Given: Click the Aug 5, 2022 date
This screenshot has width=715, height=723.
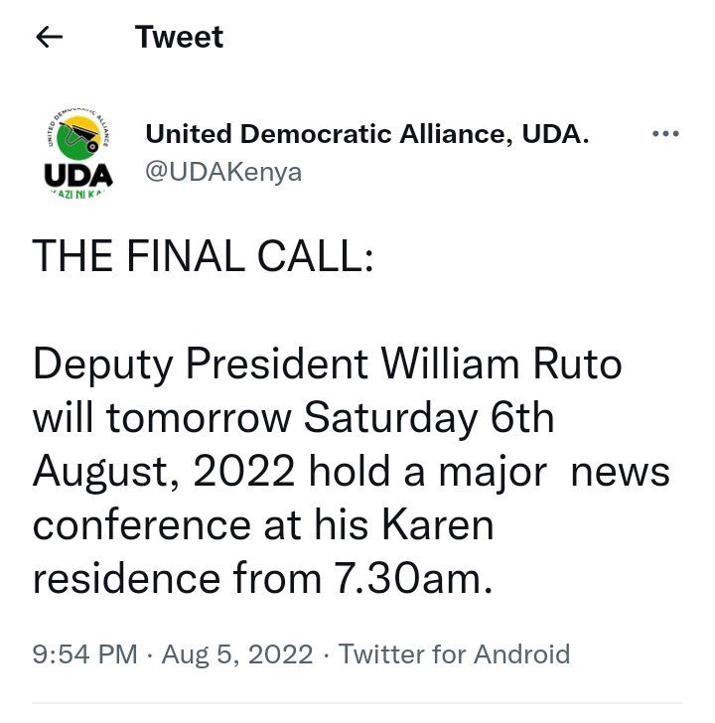Looking at the screenshot, I should click(237, 654).
